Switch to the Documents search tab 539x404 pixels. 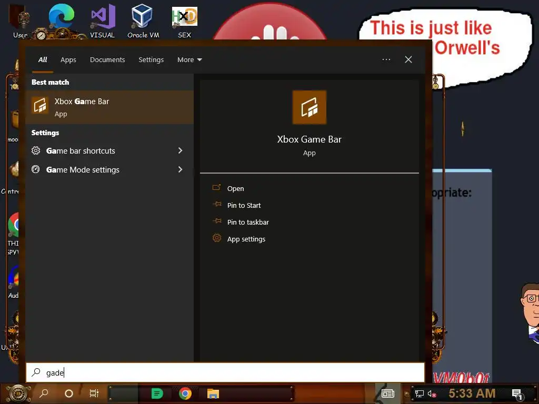coord(107,59)
